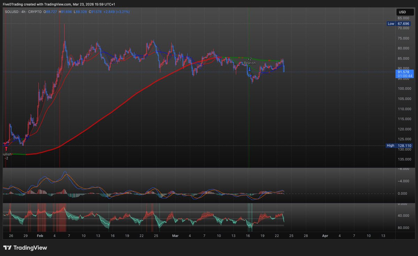
Task: Expand the Bullish -2 signal label
Action: (x=7, y=156)
